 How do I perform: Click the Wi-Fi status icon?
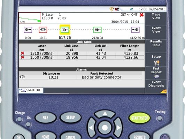111,9
